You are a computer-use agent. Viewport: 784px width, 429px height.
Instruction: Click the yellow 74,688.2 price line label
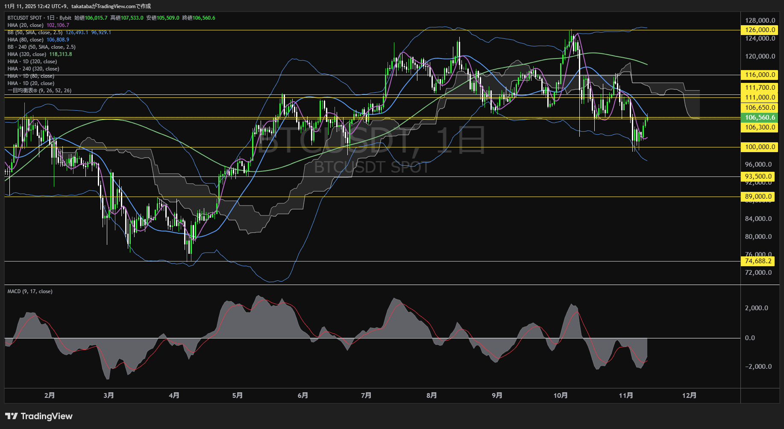[x=758, y=261]
